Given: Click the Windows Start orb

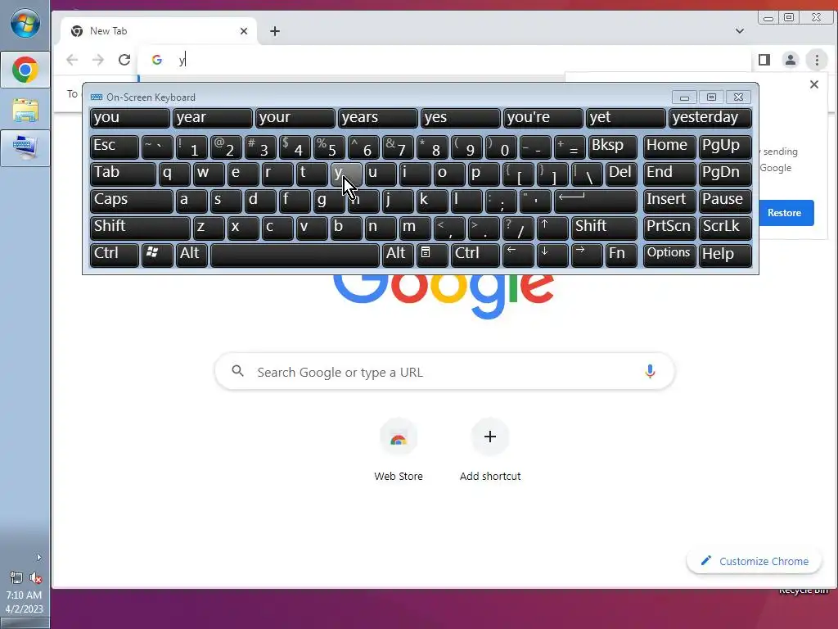Looking at the screenshot, I should (25, 24).
